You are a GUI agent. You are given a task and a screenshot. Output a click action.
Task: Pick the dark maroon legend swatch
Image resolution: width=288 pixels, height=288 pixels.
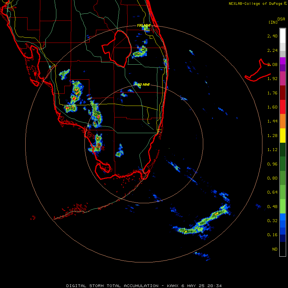coord(283,93)
